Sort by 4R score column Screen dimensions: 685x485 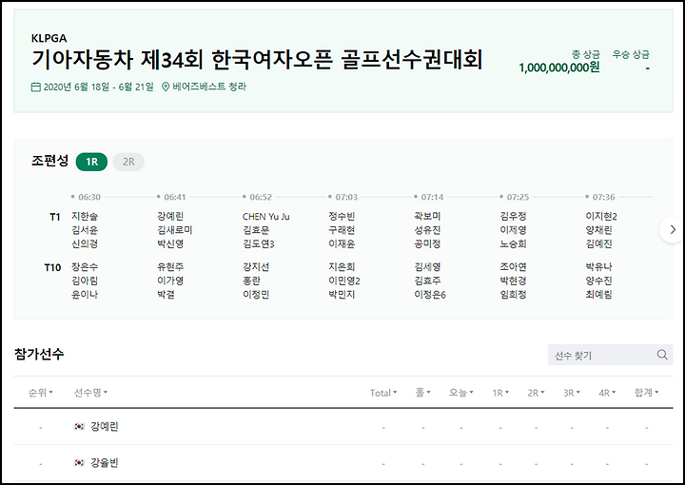[607, 393]
